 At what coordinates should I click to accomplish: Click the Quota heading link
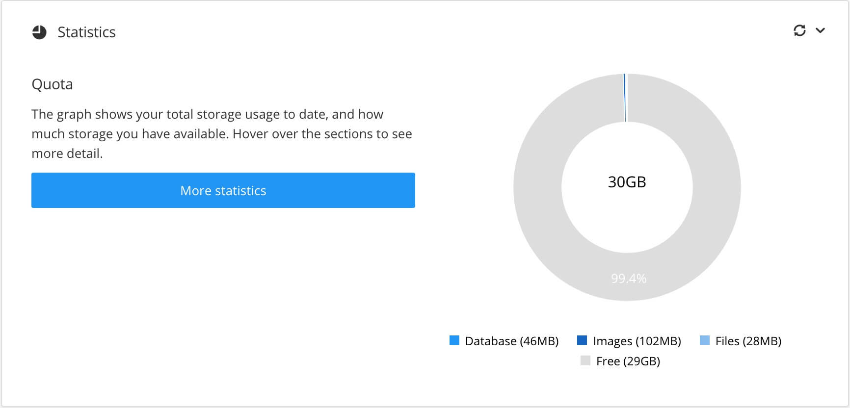(x=52, y=84)
